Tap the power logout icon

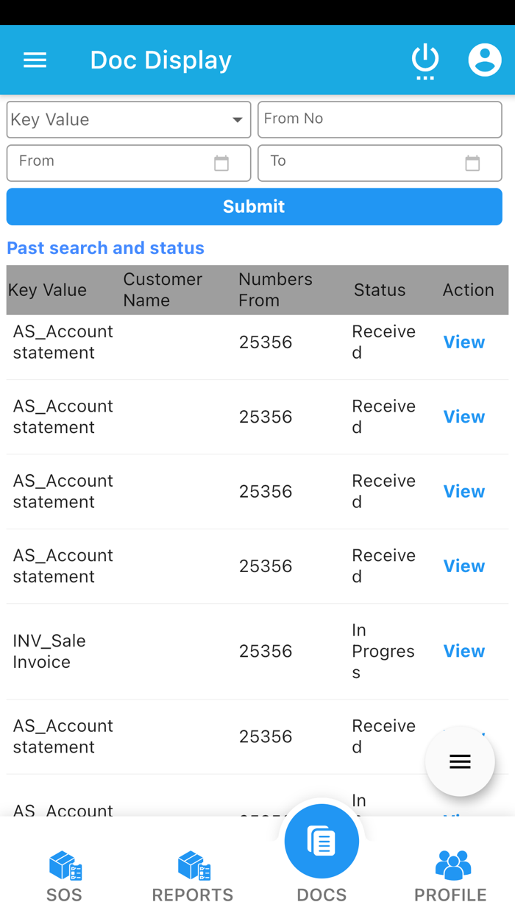(425, 60)
